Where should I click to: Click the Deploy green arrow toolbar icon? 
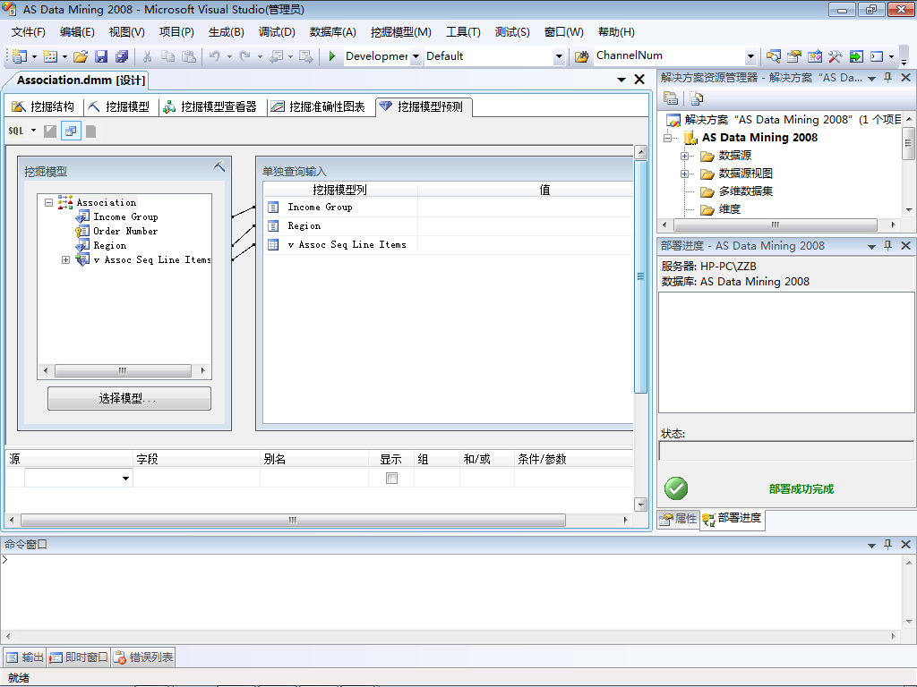[856, 56]
